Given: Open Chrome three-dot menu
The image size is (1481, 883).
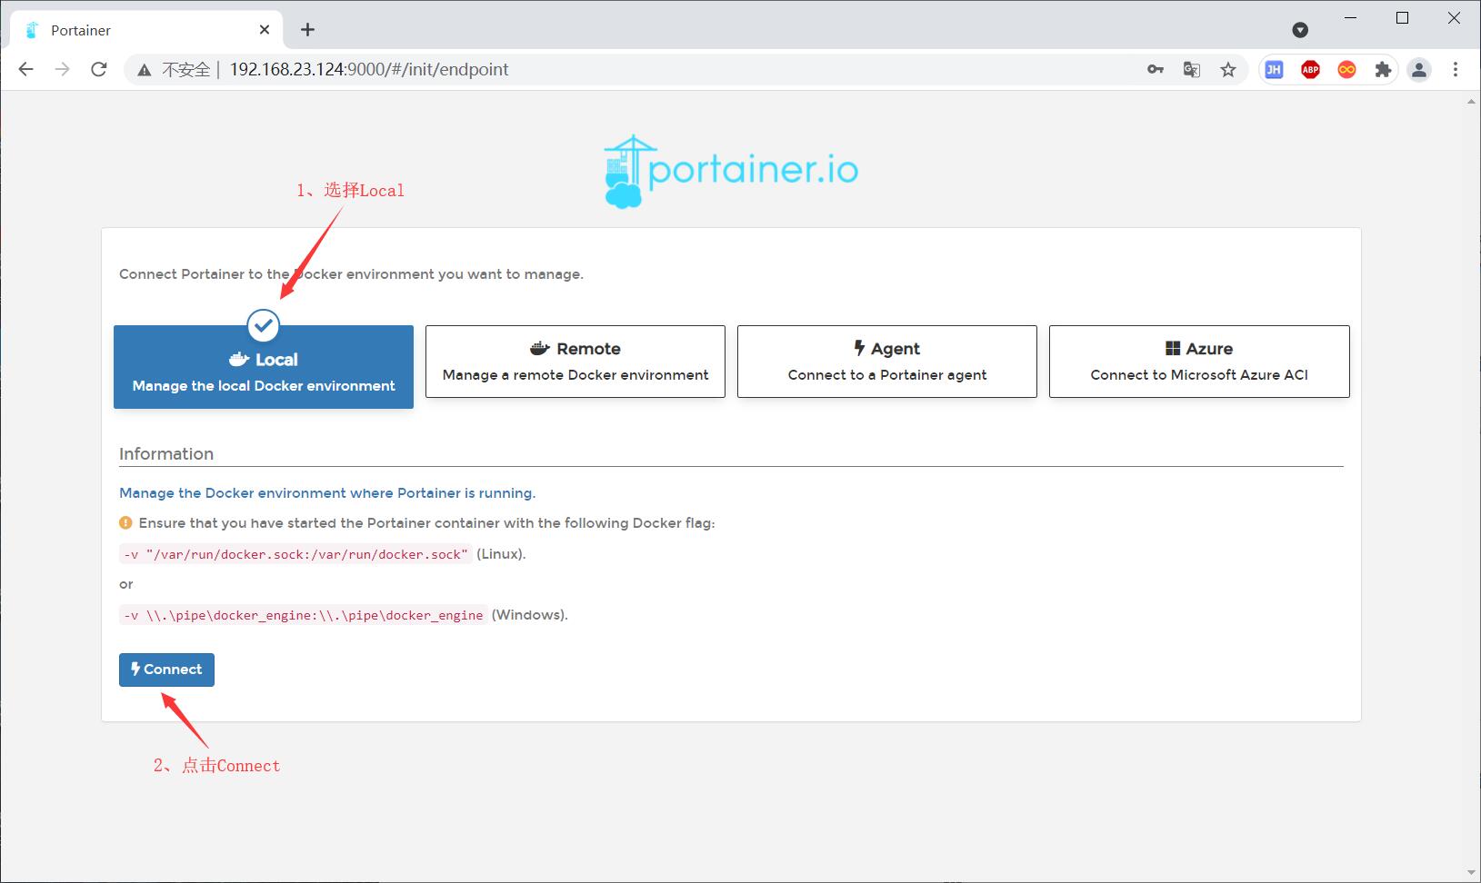Looking at the screenshot, I should tap(1456, 69).
